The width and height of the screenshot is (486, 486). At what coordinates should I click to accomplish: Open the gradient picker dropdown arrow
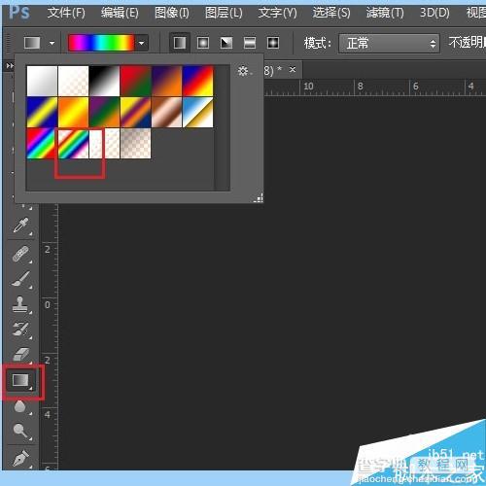click(142, 43)
